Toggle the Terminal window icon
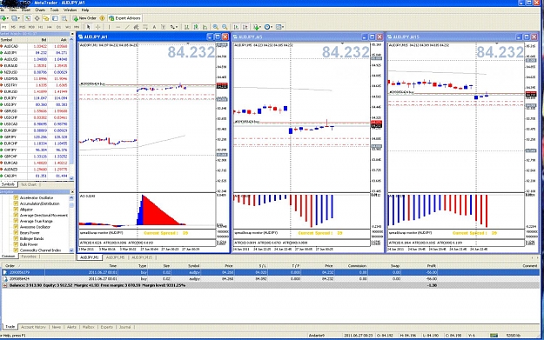The height and width of the screenshot is (340, 544). coord(55,18)
